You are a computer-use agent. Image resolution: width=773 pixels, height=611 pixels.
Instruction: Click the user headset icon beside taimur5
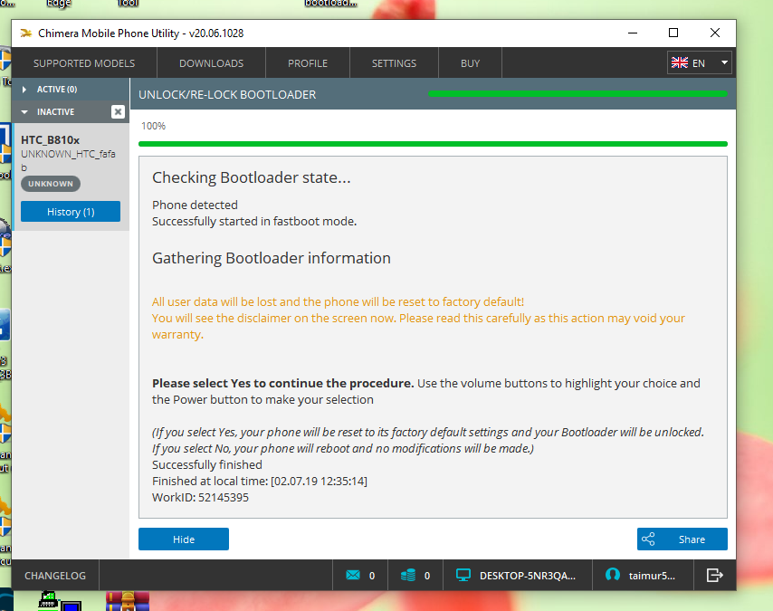coord(612,575)
